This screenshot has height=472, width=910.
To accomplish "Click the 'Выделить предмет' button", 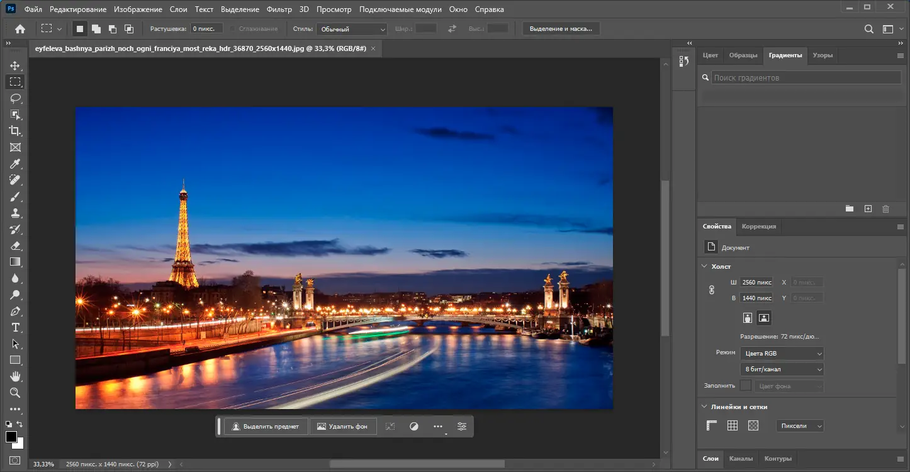I will click(266, 426).
